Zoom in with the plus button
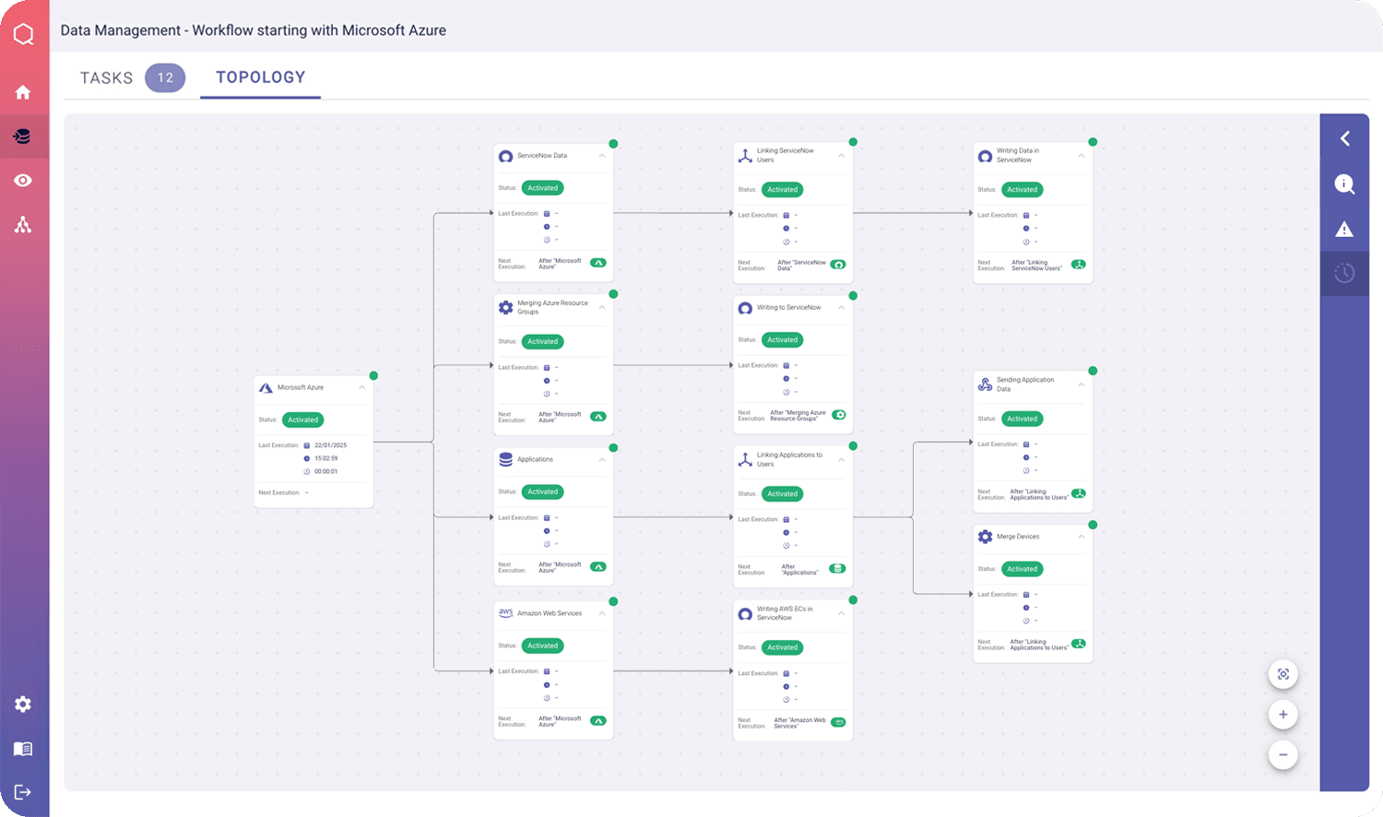Image resolution: width=1383 pixels, height=817 pixels. click(x=1283, y=715)
